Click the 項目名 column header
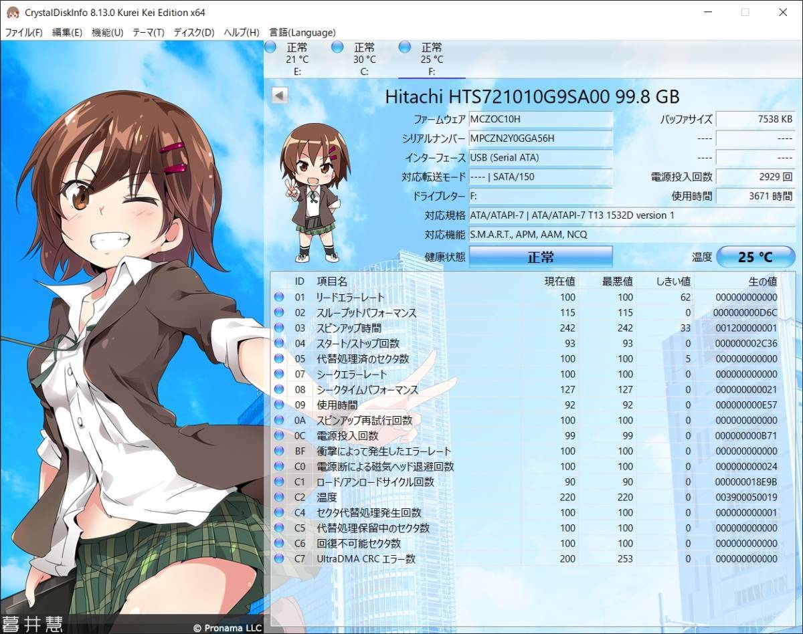Viewport: 803px width, 634px height. (x=332, y=281)
